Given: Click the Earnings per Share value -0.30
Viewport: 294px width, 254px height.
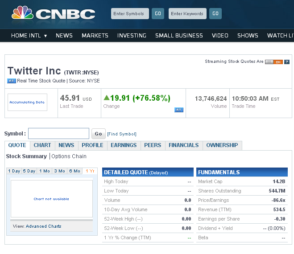Looking at the screenshot, I should [x=280, y=219].
